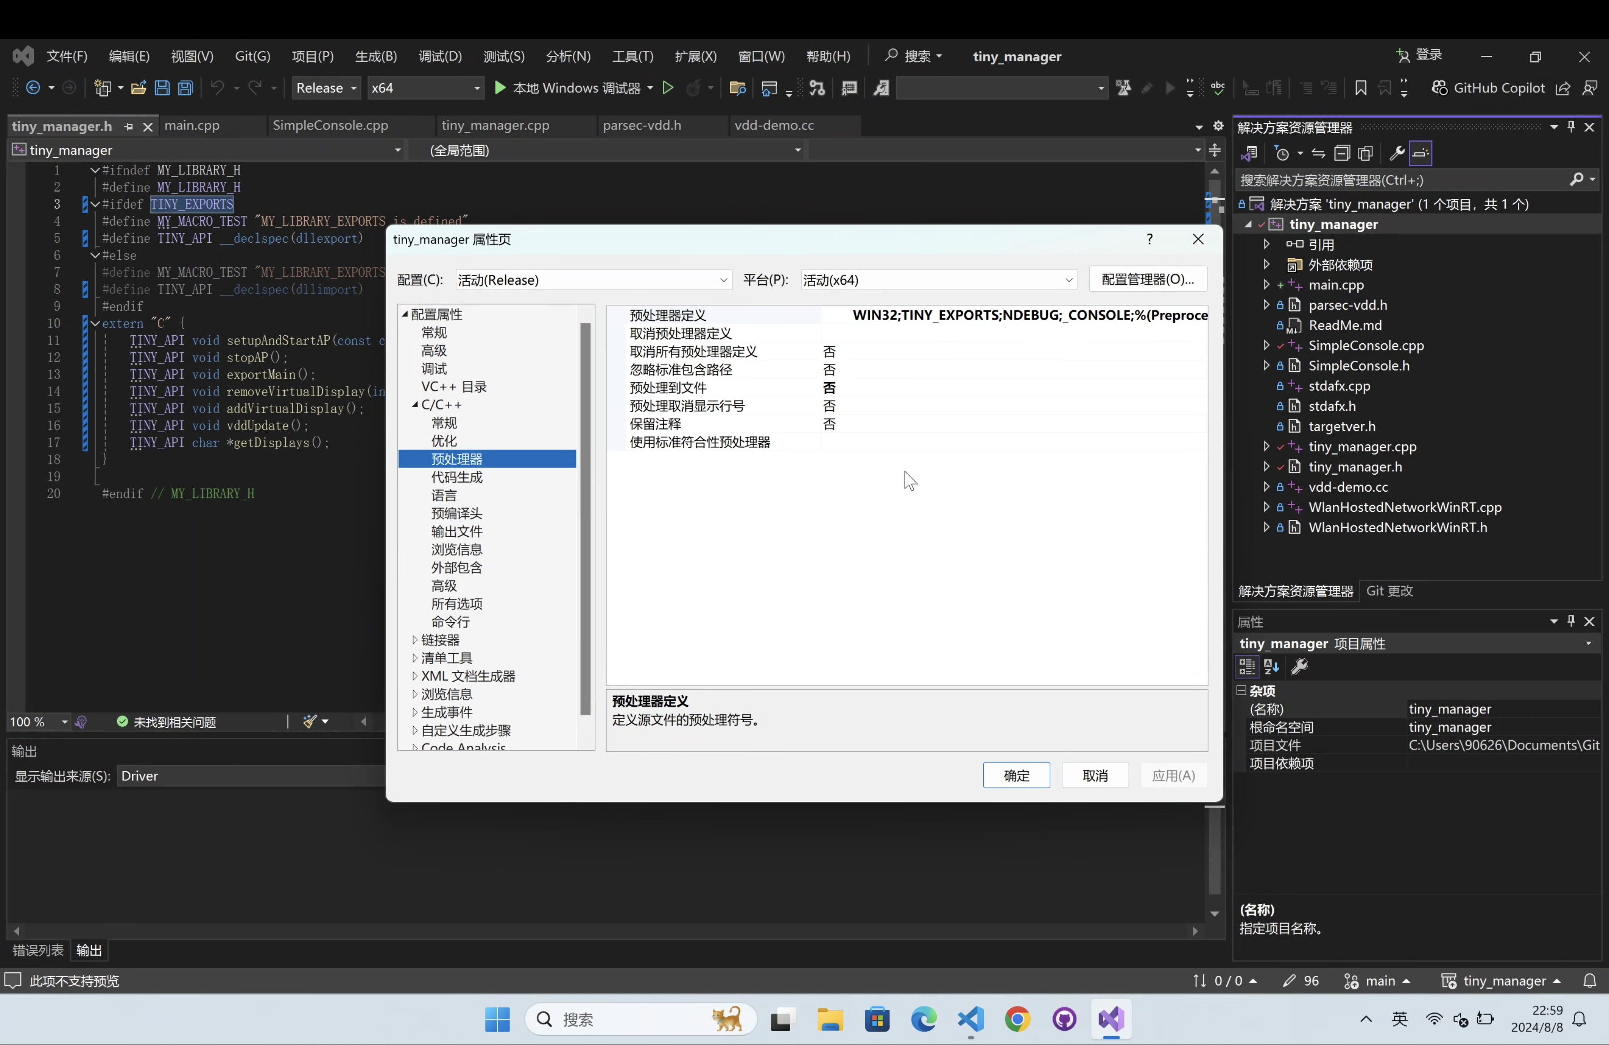This screenshot has width=1609, height=1045.
Task: Click the bookmark icon in toolbar
Action: (x=1361, y=88)
